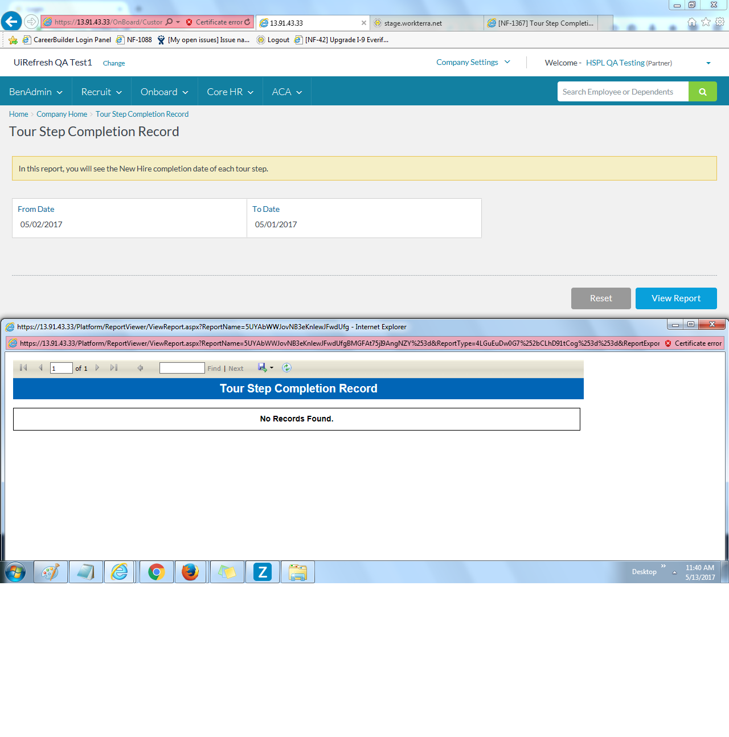Viewport: 729px width, 737px height.
Task: Go to the last page of report
Action: click(x=114, y=368)
